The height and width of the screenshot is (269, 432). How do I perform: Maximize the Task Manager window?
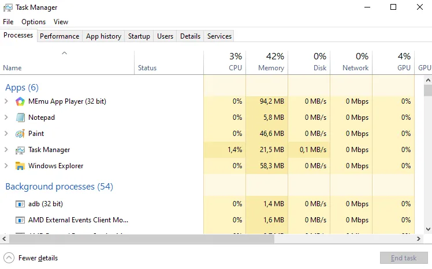coord(393,7)
